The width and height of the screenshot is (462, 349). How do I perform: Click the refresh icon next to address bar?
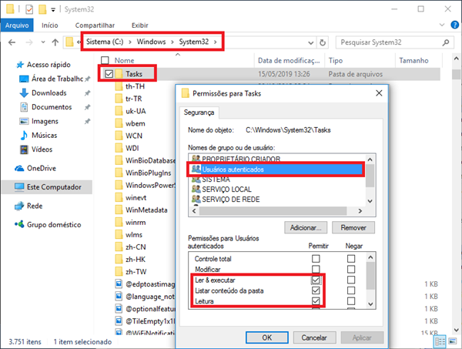click(323, 42)
